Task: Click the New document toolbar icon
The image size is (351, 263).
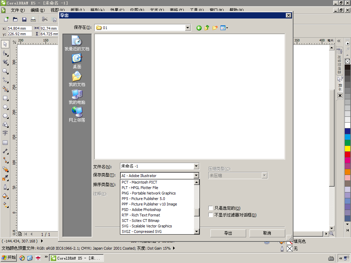Action: coord(6,20)
